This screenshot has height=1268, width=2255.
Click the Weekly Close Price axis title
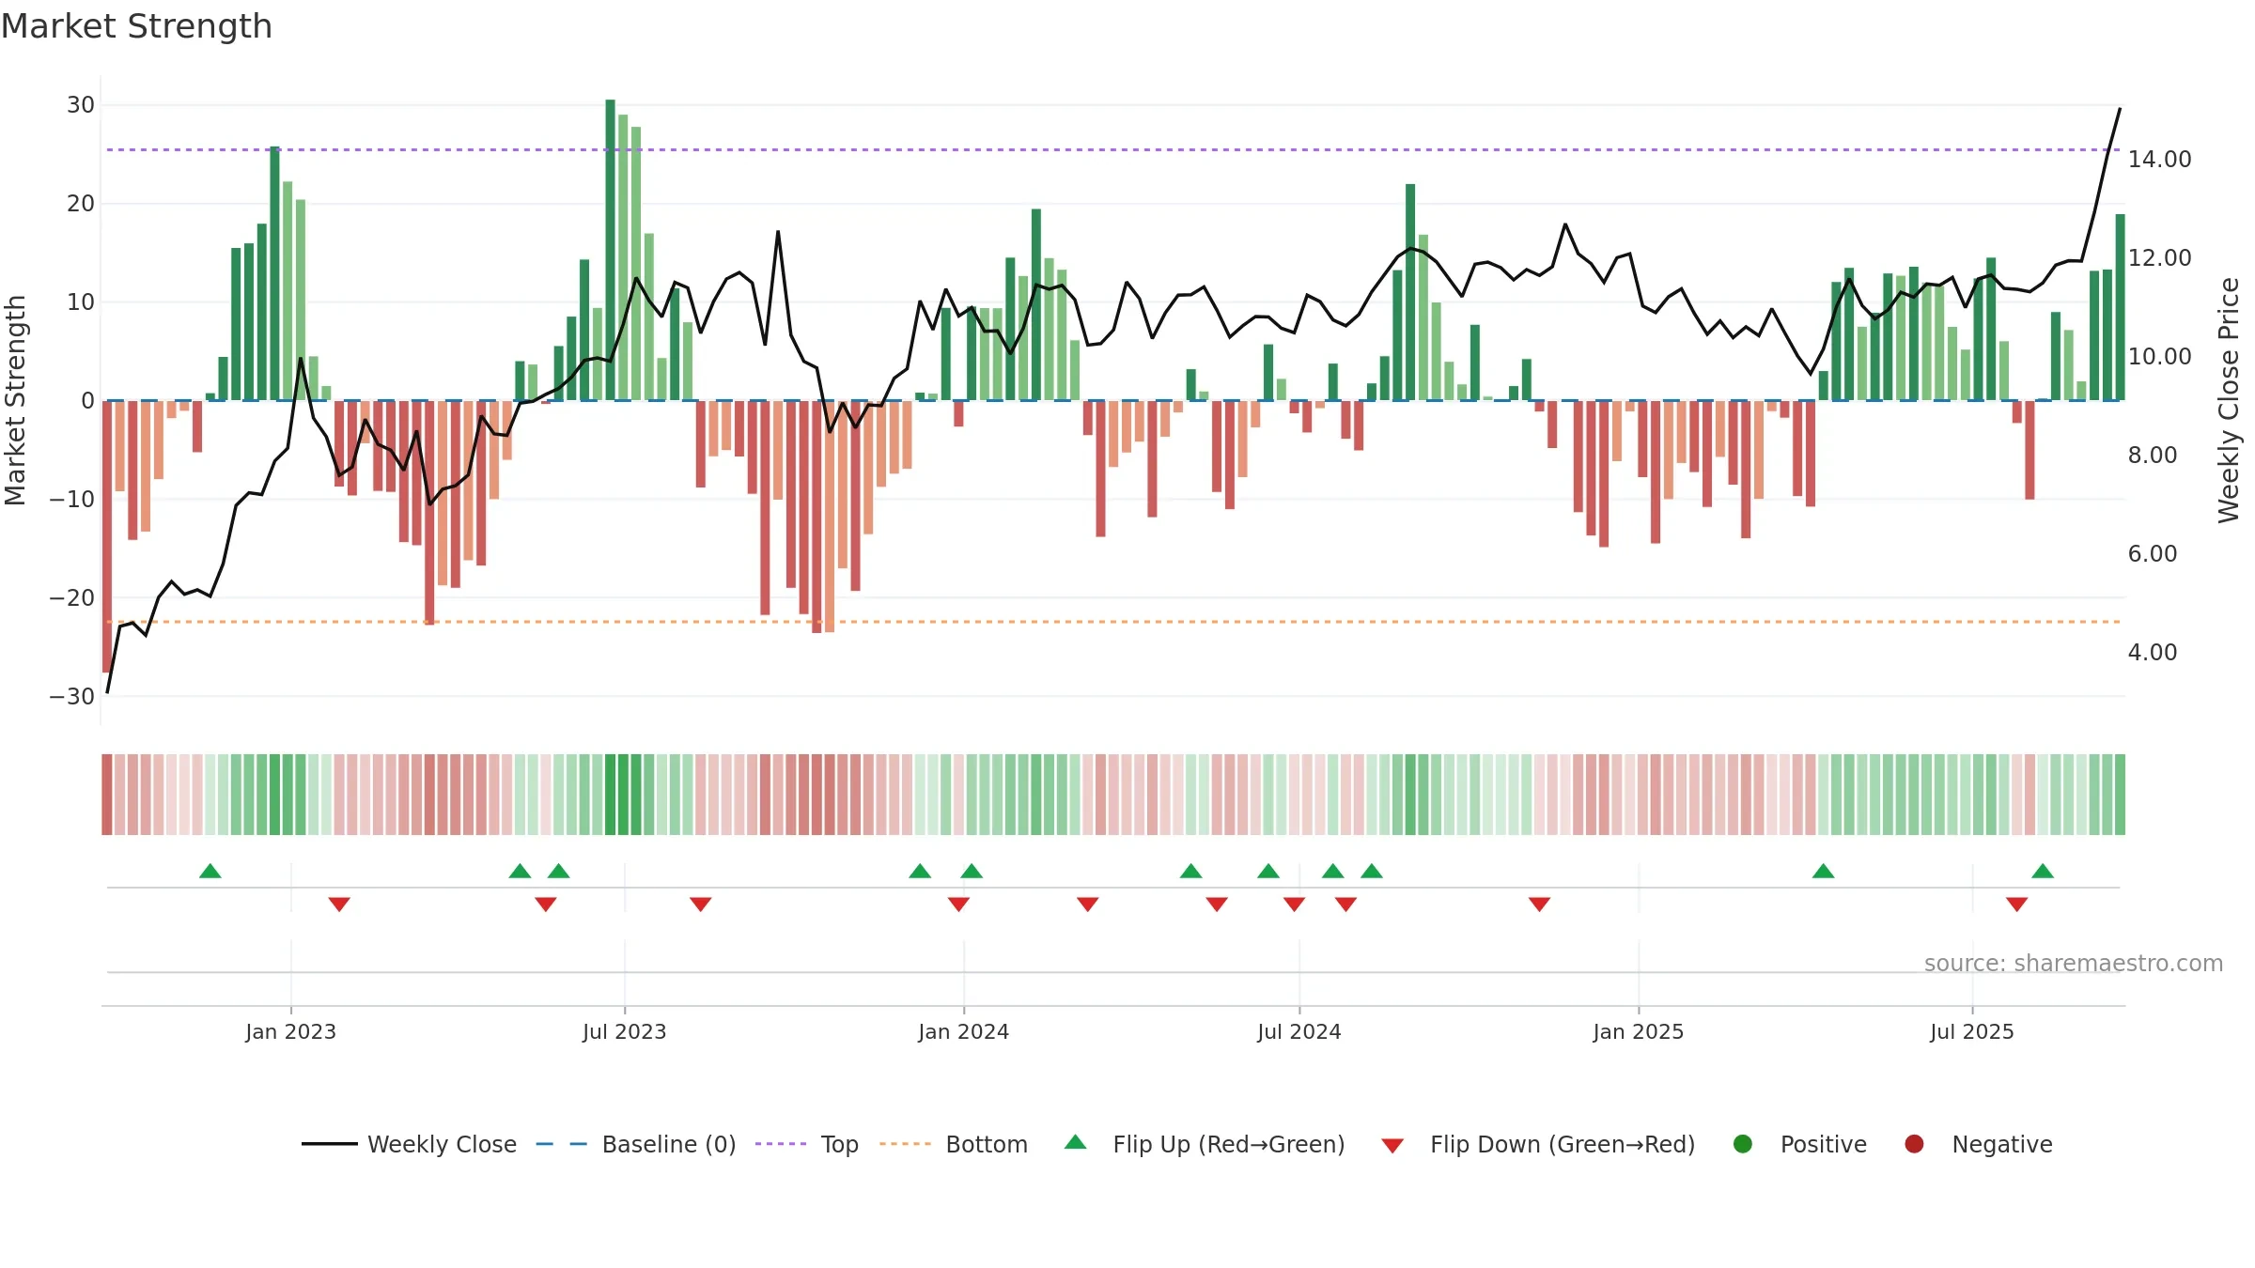coord(2229,400)
